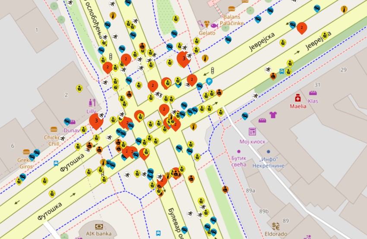
Task: Click the purple t-shirt clothing shop icon
Action: pos(273,115)
